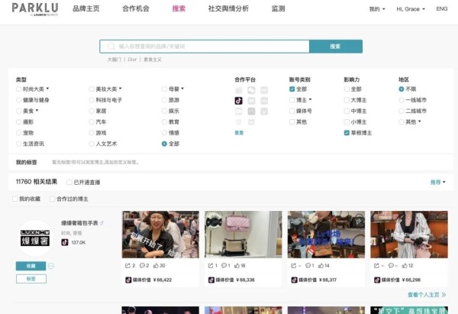The height and width of the screenshot is (314, 458).
Task: Select the 一线城市 region radio button
Action: click(402, 100)
